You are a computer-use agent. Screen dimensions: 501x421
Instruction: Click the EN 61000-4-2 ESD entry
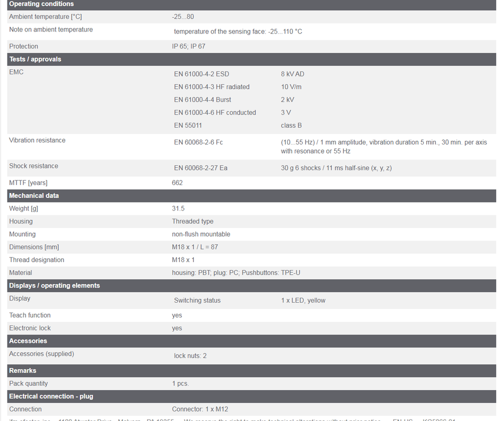tap(201, 74)
